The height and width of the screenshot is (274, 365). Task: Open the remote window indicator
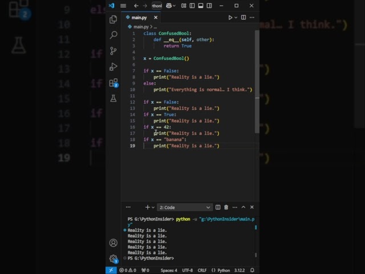point(111,270)
